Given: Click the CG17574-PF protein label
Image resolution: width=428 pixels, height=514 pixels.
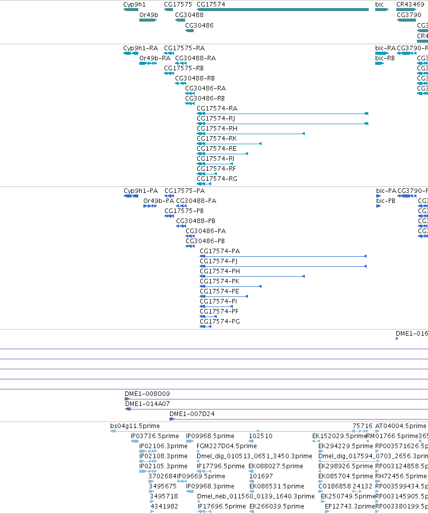Looking at the screenshot, I should (219, 312).
